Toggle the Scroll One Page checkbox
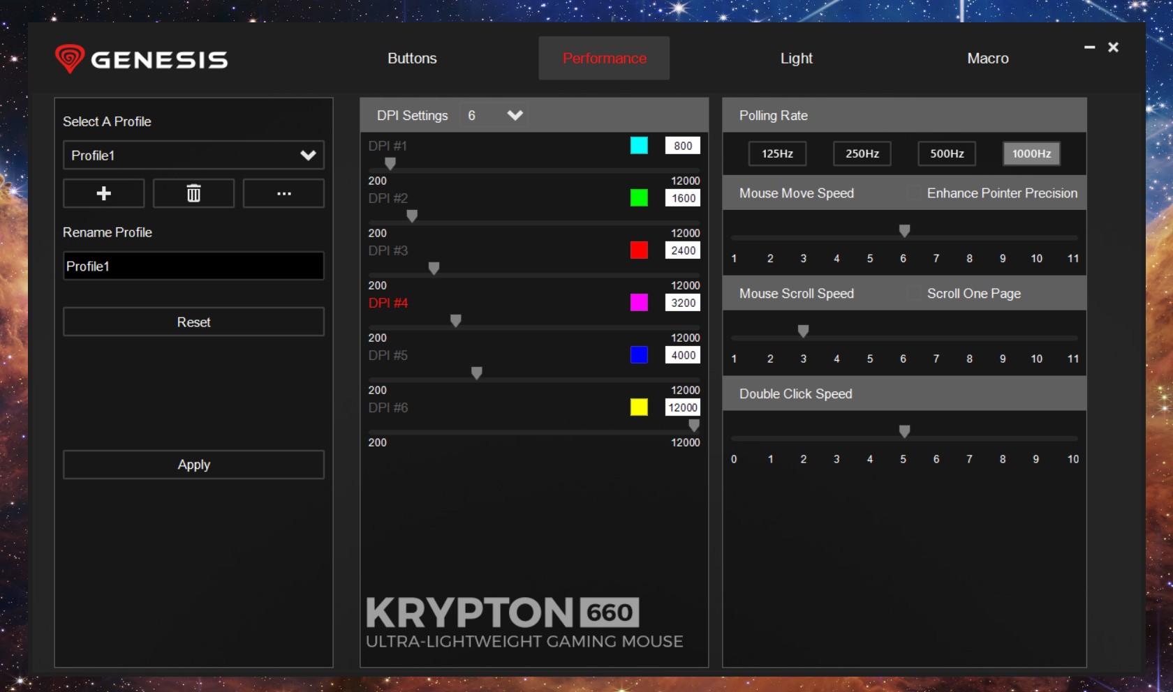The width and height of the screenshot is (1173, 692). tap(913, 294)
